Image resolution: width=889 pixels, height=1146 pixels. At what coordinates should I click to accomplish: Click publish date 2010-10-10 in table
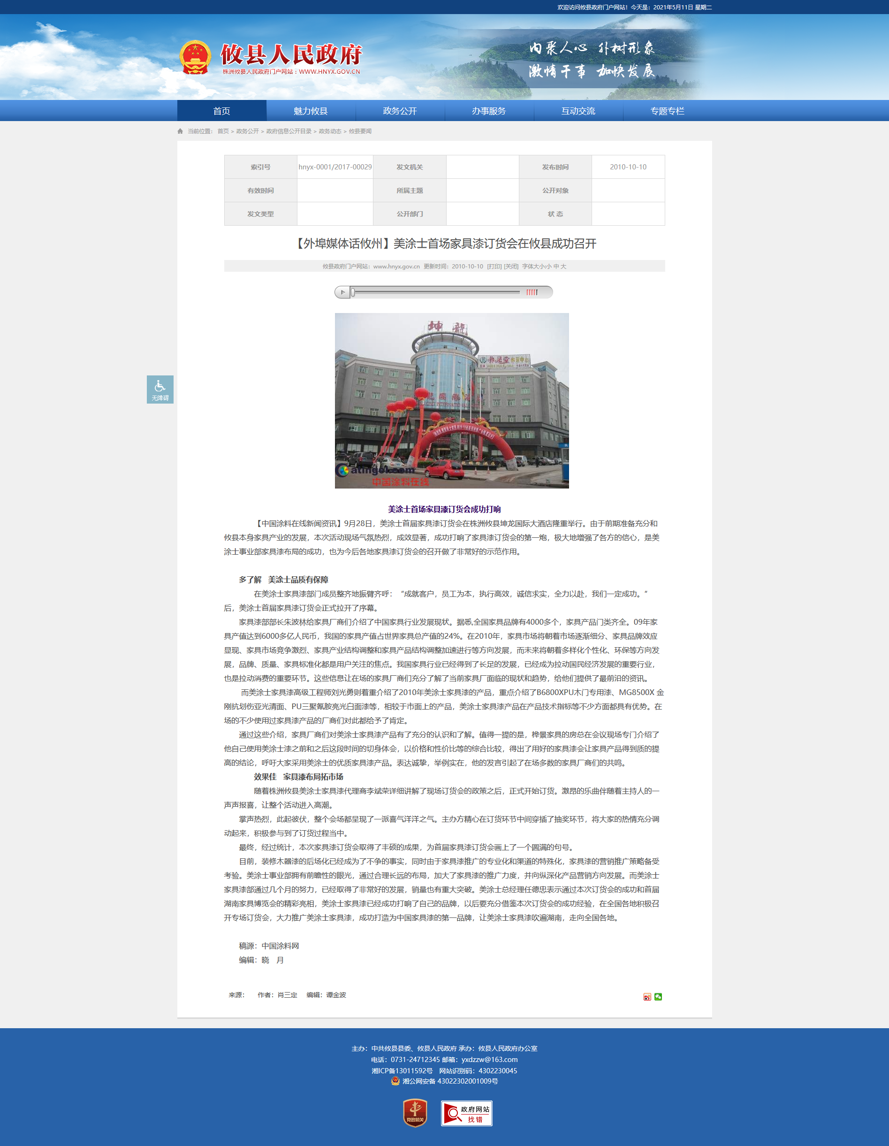[x=628, y=167]
